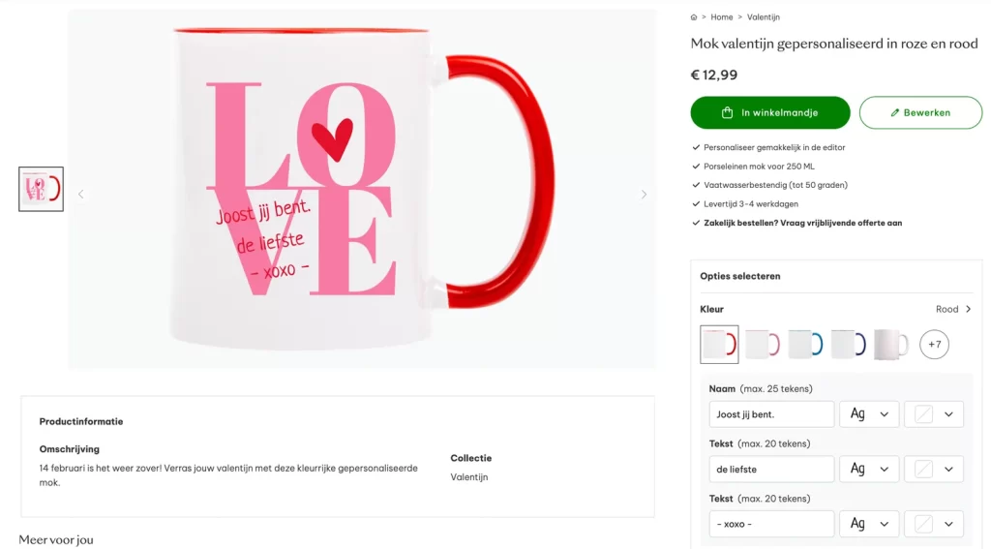Open text color dropdown for '- xoxo -'
991x549 pixels.
tap(934, 524)
